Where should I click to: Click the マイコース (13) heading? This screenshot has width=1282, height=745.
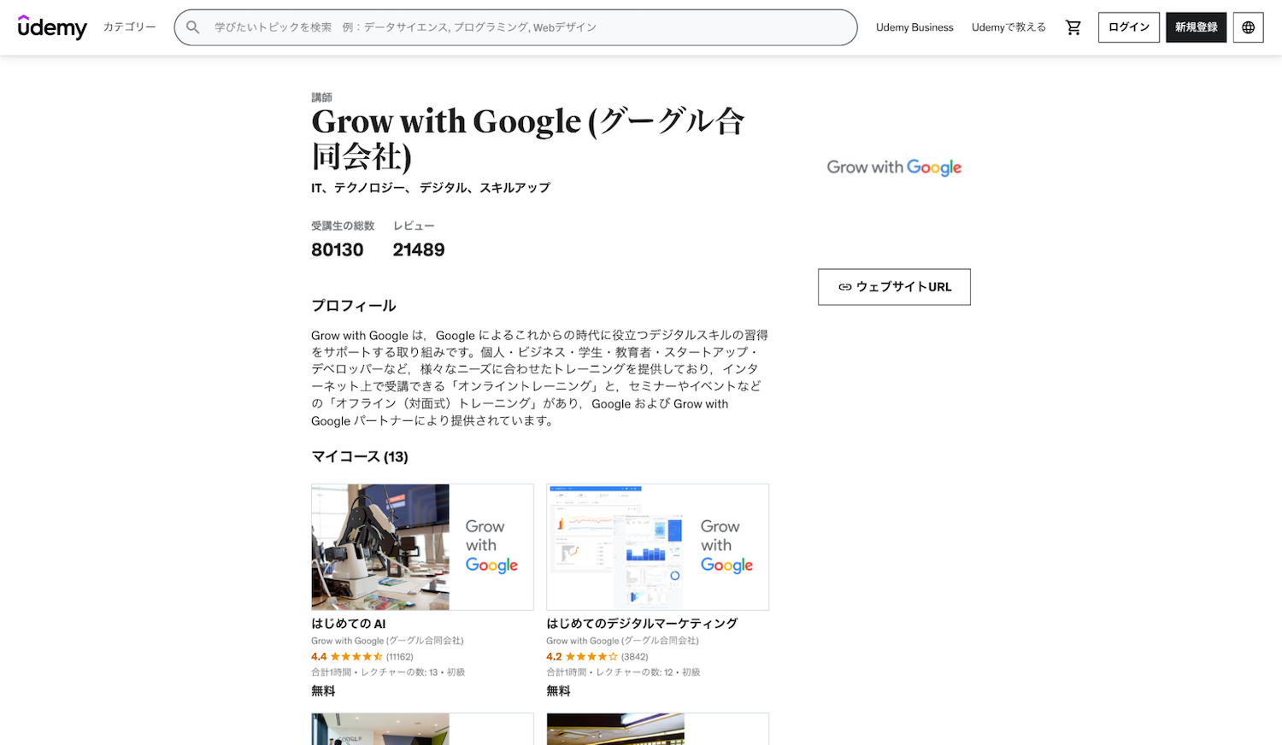[x=360, y=457]
